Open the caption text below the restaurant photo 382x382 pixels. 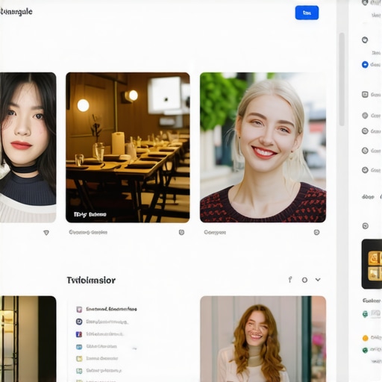88,232
